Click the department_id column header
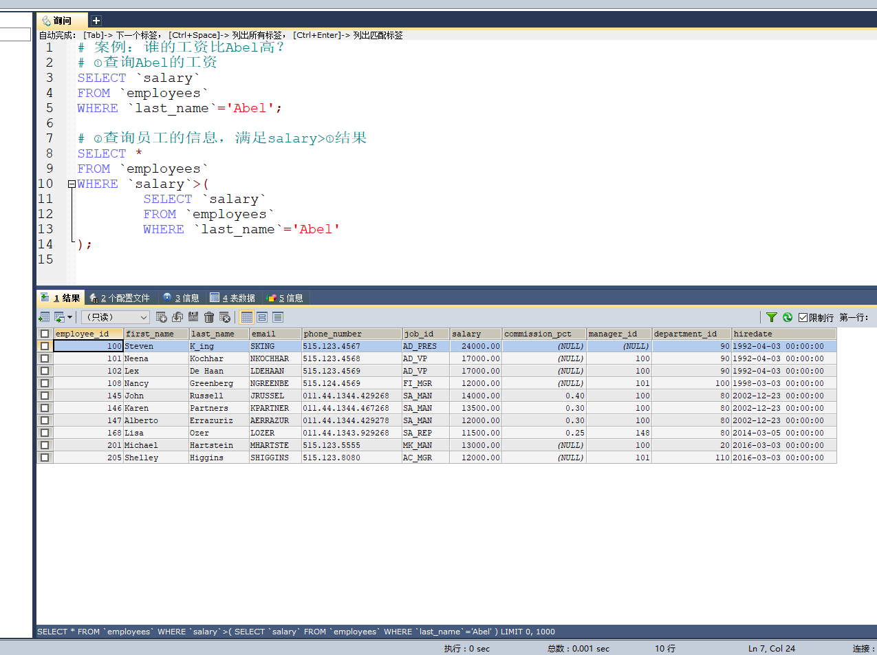This screenshot has width=877, height=655. click(692, 334)
